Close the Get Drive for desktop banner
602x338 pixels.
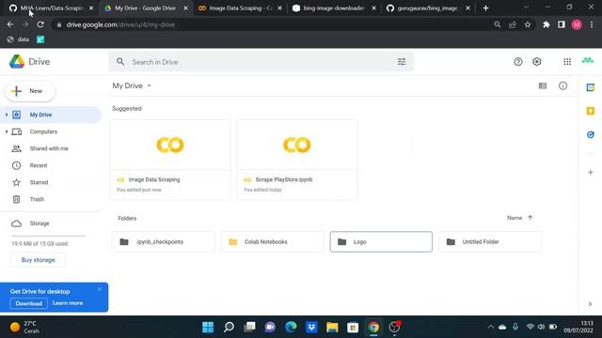coord(100,289)
